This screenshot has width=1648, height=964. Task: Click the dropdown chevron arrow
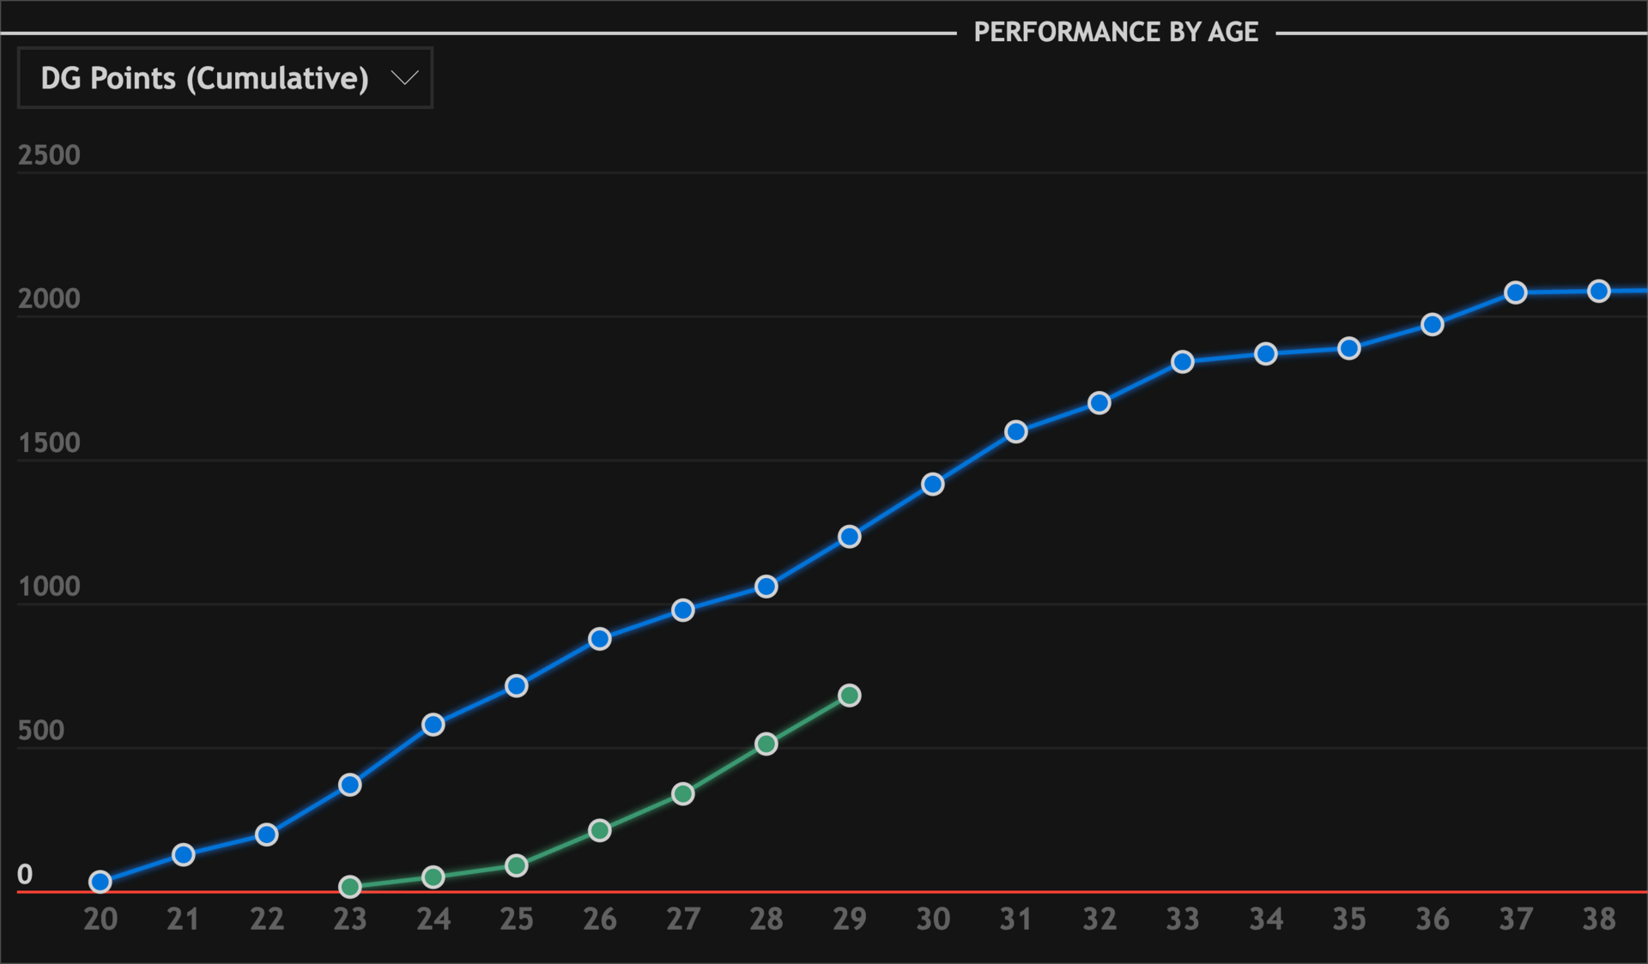pyautogui.click(x=404, y=78)
